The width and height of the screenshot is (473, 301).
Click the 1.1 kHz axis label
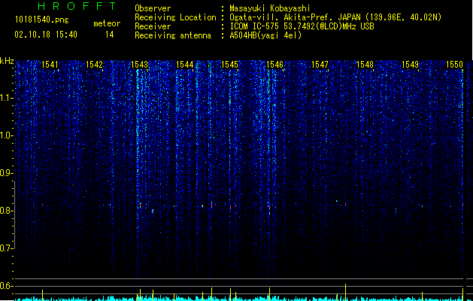7,98
